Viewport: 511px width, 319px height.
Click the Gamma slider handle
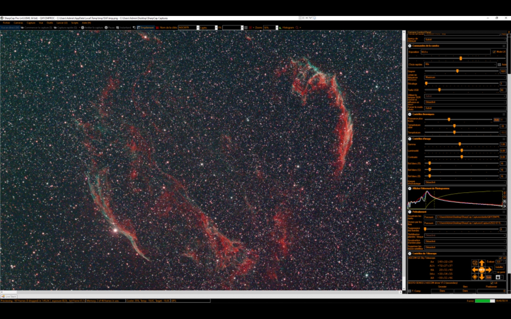[460, 144]
